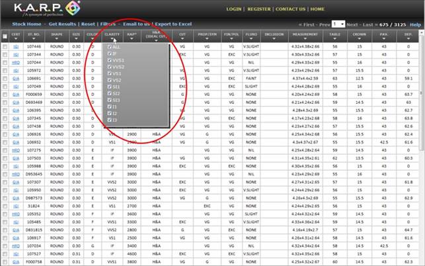Click the TABLE column filter arrow
Screen dimensions: 425x266
334,39
